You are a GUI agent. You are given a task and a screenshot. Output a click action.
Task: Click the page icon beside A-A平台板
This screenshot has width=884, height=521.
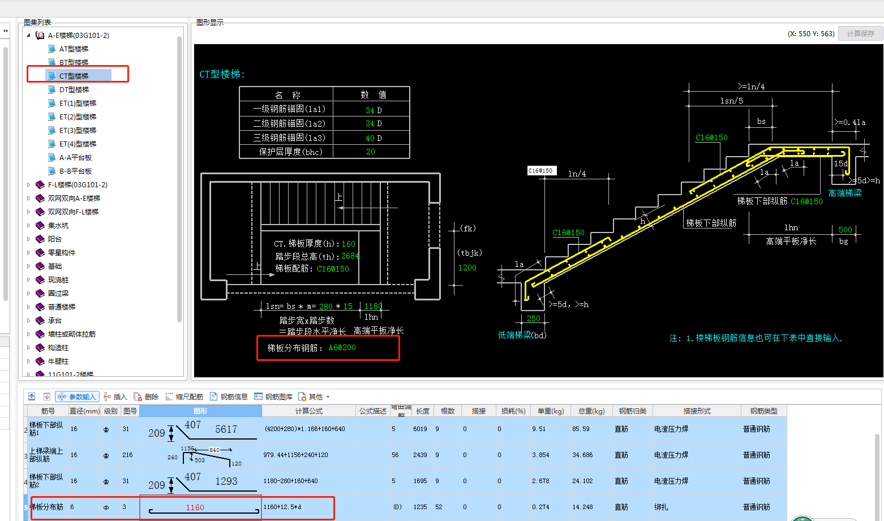52,157
